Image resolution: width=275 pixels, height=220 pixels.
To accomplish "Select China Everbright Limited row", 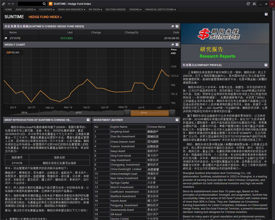I will (x=136, y=169).
